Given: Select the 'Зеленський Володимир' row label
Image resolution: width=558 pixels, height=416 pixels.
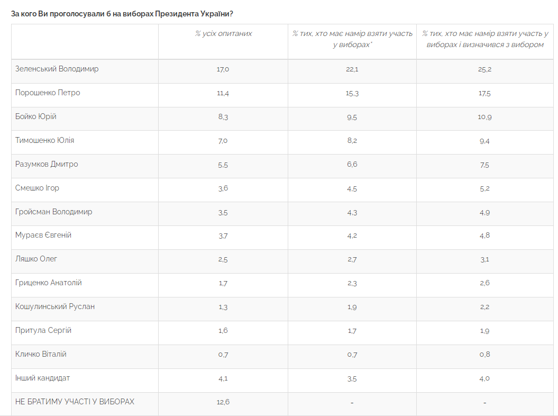Looking at the screenshot, I should tap(57, 69).
